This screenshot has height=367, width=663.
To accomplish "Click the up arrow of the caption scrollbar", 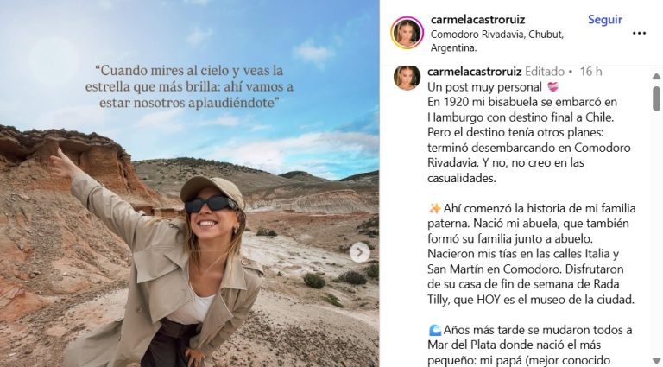I will 656,77.
